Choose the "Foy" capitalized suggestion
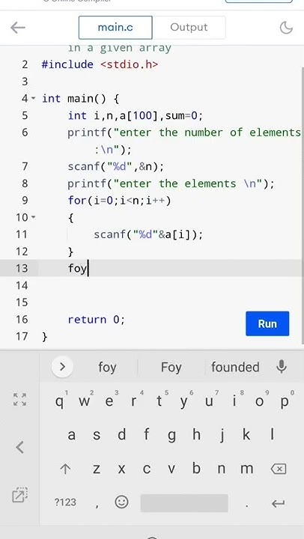 (x=171, y=367)
